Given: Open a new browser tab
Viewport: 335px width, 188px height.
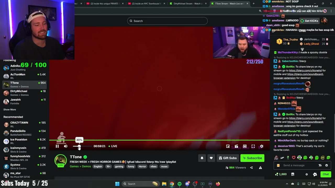Looking at the screenshot, I should click(x=253, y=4).
